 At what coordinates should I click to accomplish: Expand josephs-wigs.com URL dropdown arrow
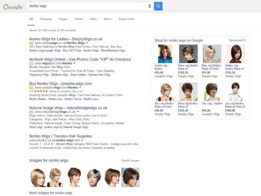pyautogui.click(x=80, y=88)
